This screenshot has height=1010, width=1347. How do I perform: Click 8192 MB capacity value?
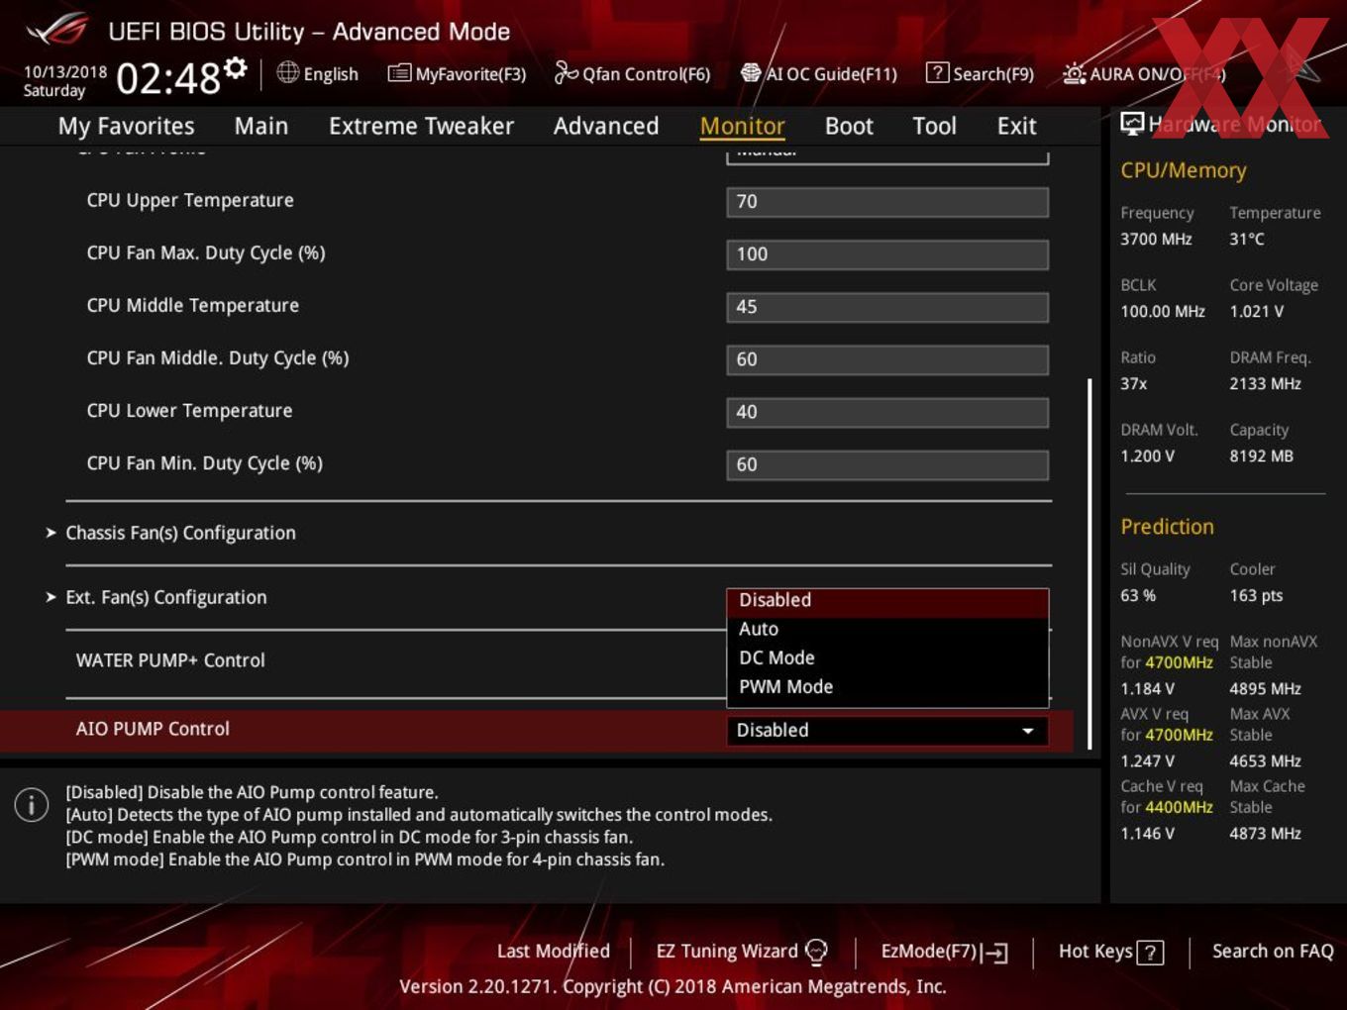tap(1261, 455)
